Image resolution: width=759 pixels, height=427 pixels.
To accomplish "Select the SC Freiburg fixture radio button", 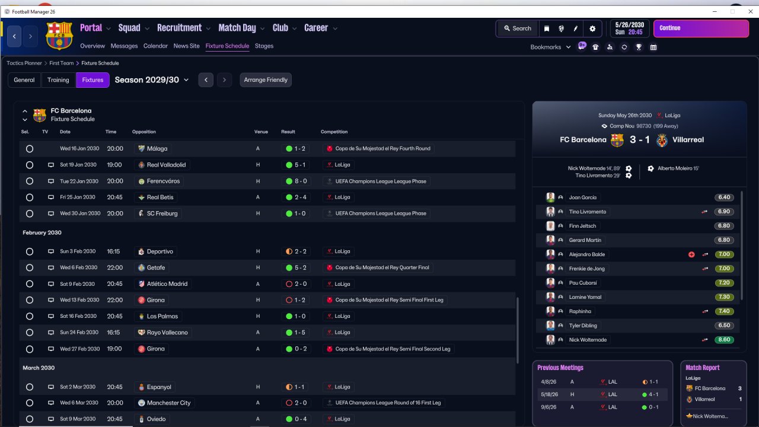I will point(29,213).
